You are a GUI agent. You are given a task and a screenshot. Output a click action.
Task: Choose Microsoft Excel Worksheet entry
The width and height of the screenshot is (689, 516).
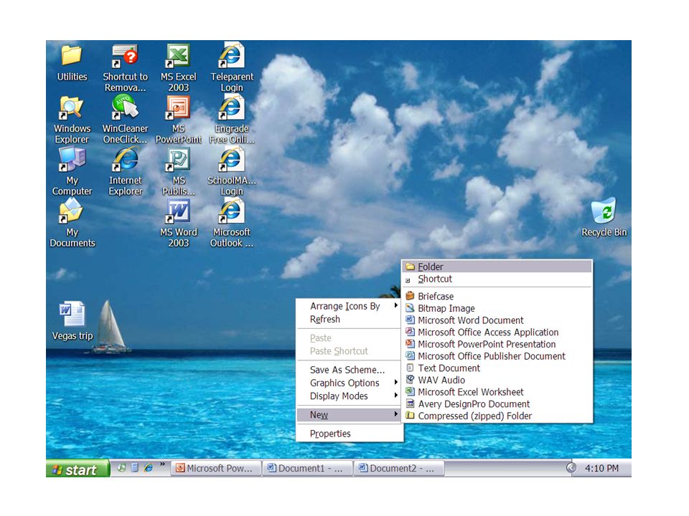497,392
